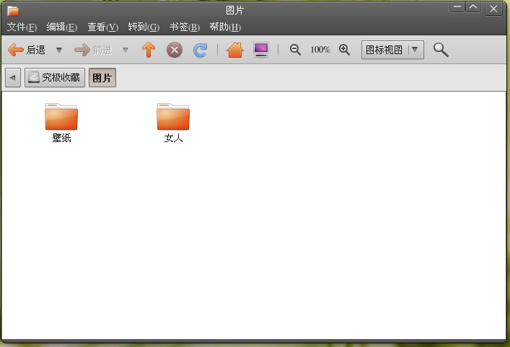
Task: Open the Back history dropdown arrow
Action: click(59, 50)
